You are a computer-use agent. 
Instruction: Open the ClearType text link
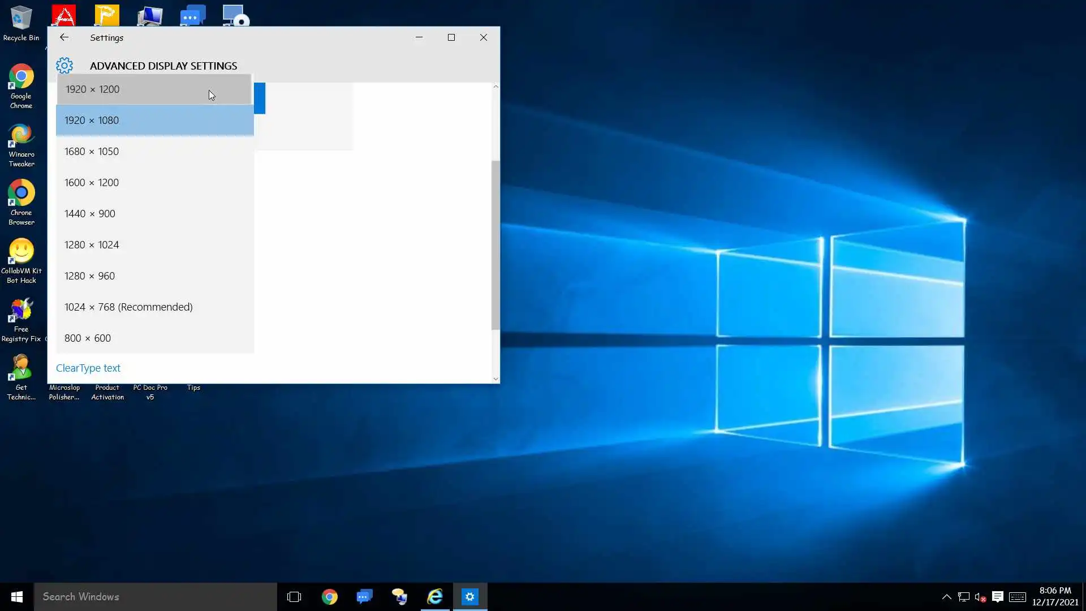(x=88, y=368)
